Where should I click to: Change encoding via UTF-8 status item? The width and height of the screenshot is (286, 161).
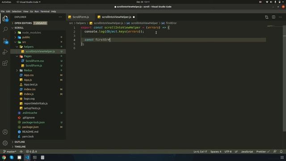click(x=228, y=152)
